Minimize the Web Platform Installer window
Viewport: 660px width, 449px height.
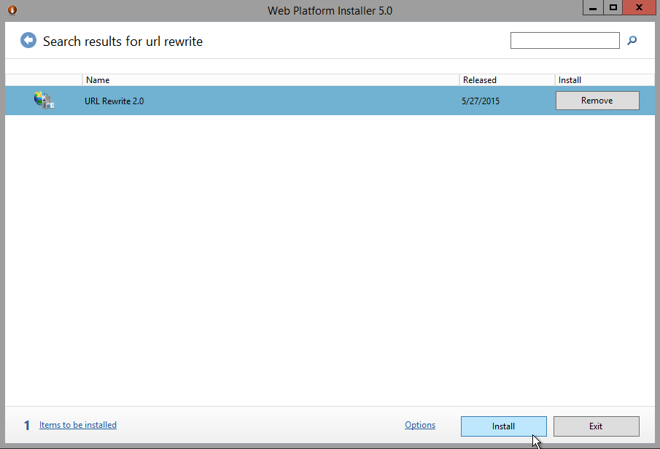tap(594, 8)
